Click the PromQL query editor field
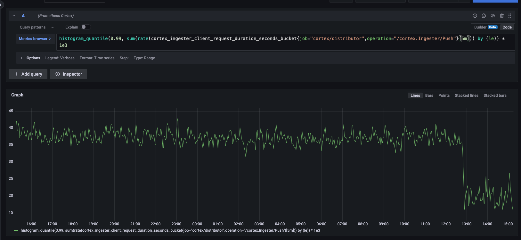521x240 pixels. 286,42
